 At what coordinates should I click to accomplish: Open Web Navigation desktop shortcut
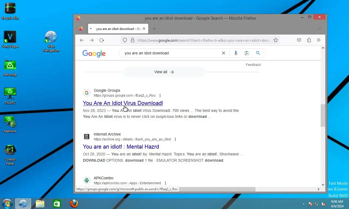[51, 41]
